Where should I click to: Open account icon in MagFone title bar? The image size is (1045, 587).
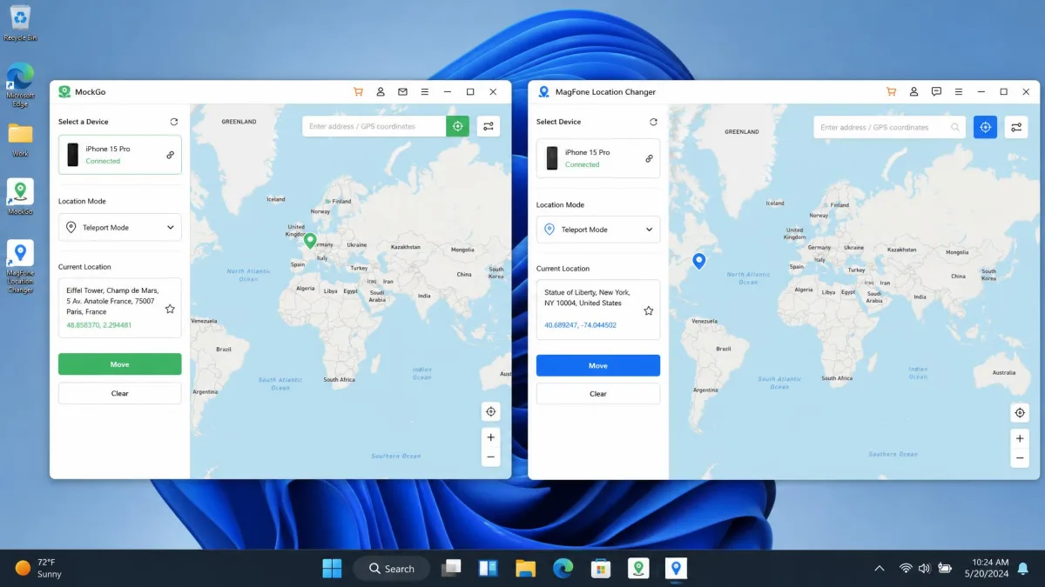tap(914, 92)
